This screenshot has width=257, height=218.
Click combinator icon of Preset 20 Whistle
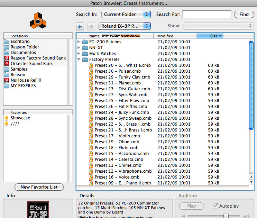click(x=91, y=65)
